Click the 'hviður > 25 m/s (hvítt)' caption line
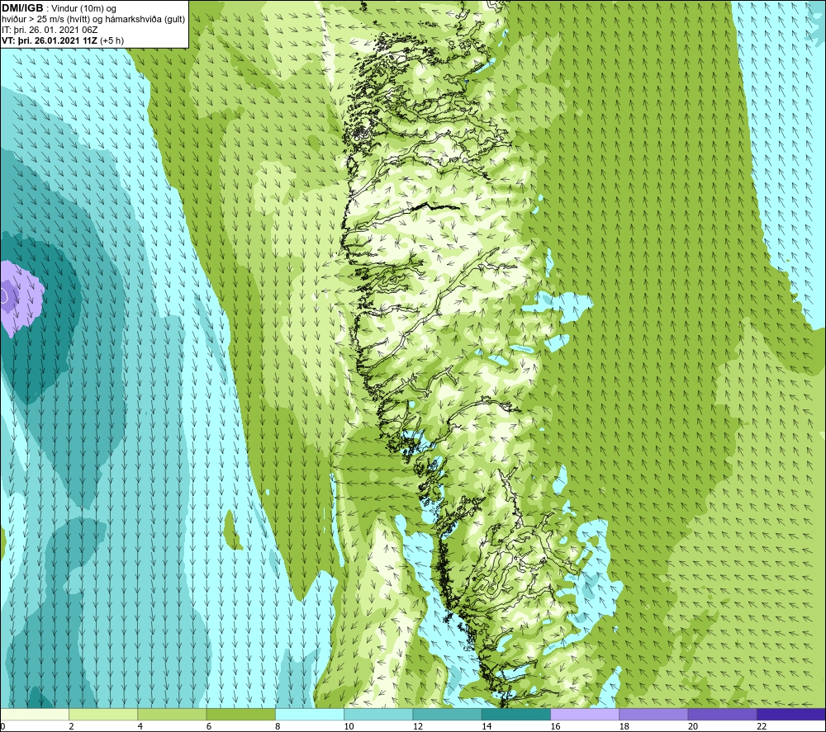 pos(93,20)
